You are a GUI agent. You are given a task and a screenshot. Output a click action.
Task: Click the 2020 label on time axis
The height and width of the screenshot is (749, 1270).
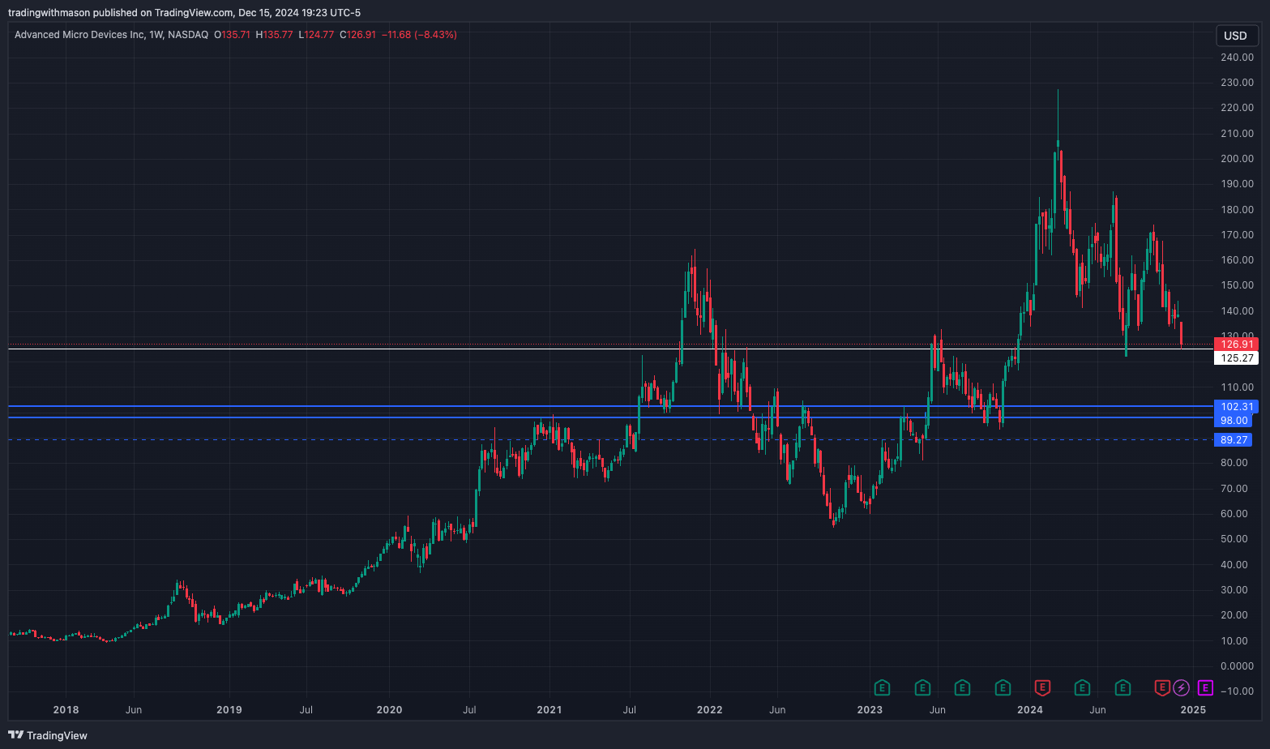click(x=389, y=710)
